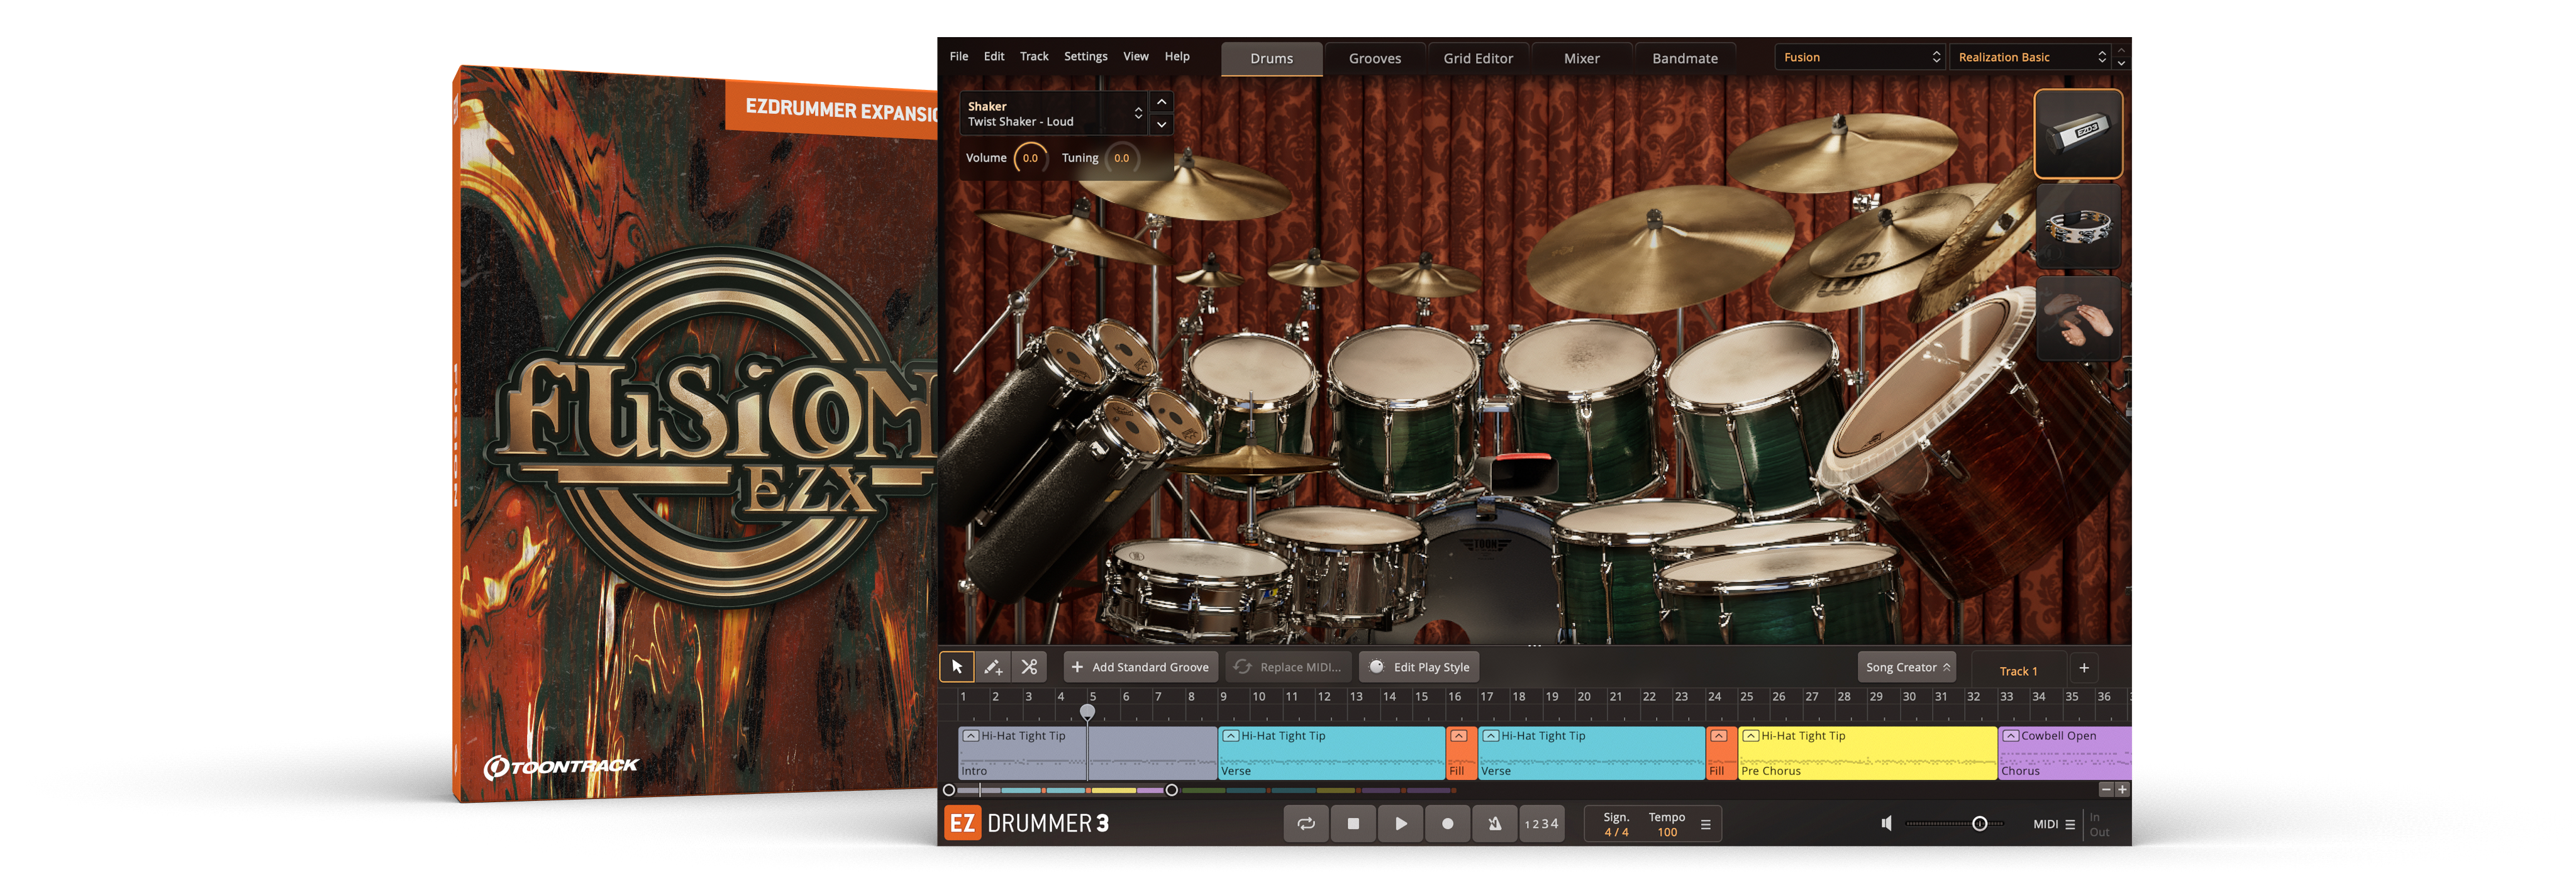Open the Track menu
The image size is (2576, 892).
(x=1034, y=56)
